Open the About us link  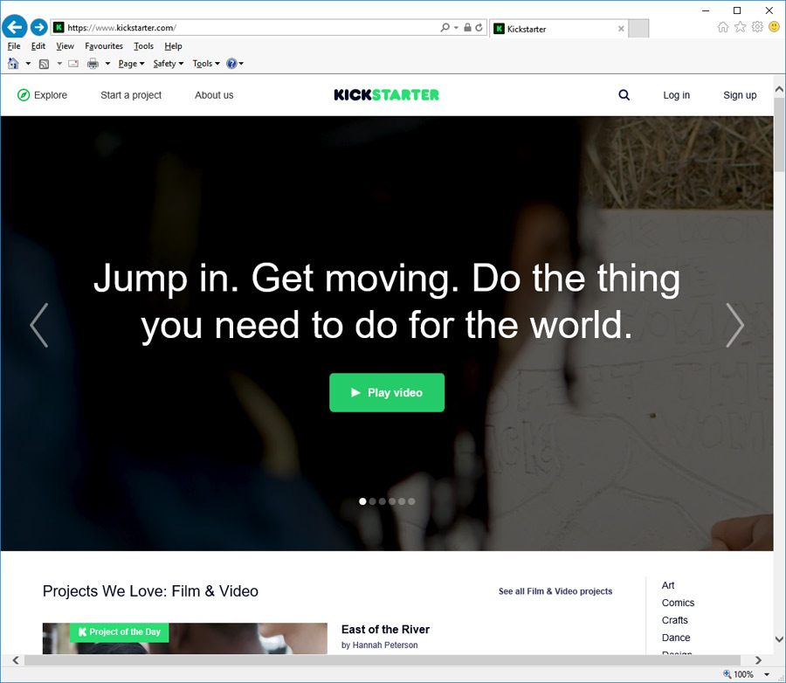(214, 95)
